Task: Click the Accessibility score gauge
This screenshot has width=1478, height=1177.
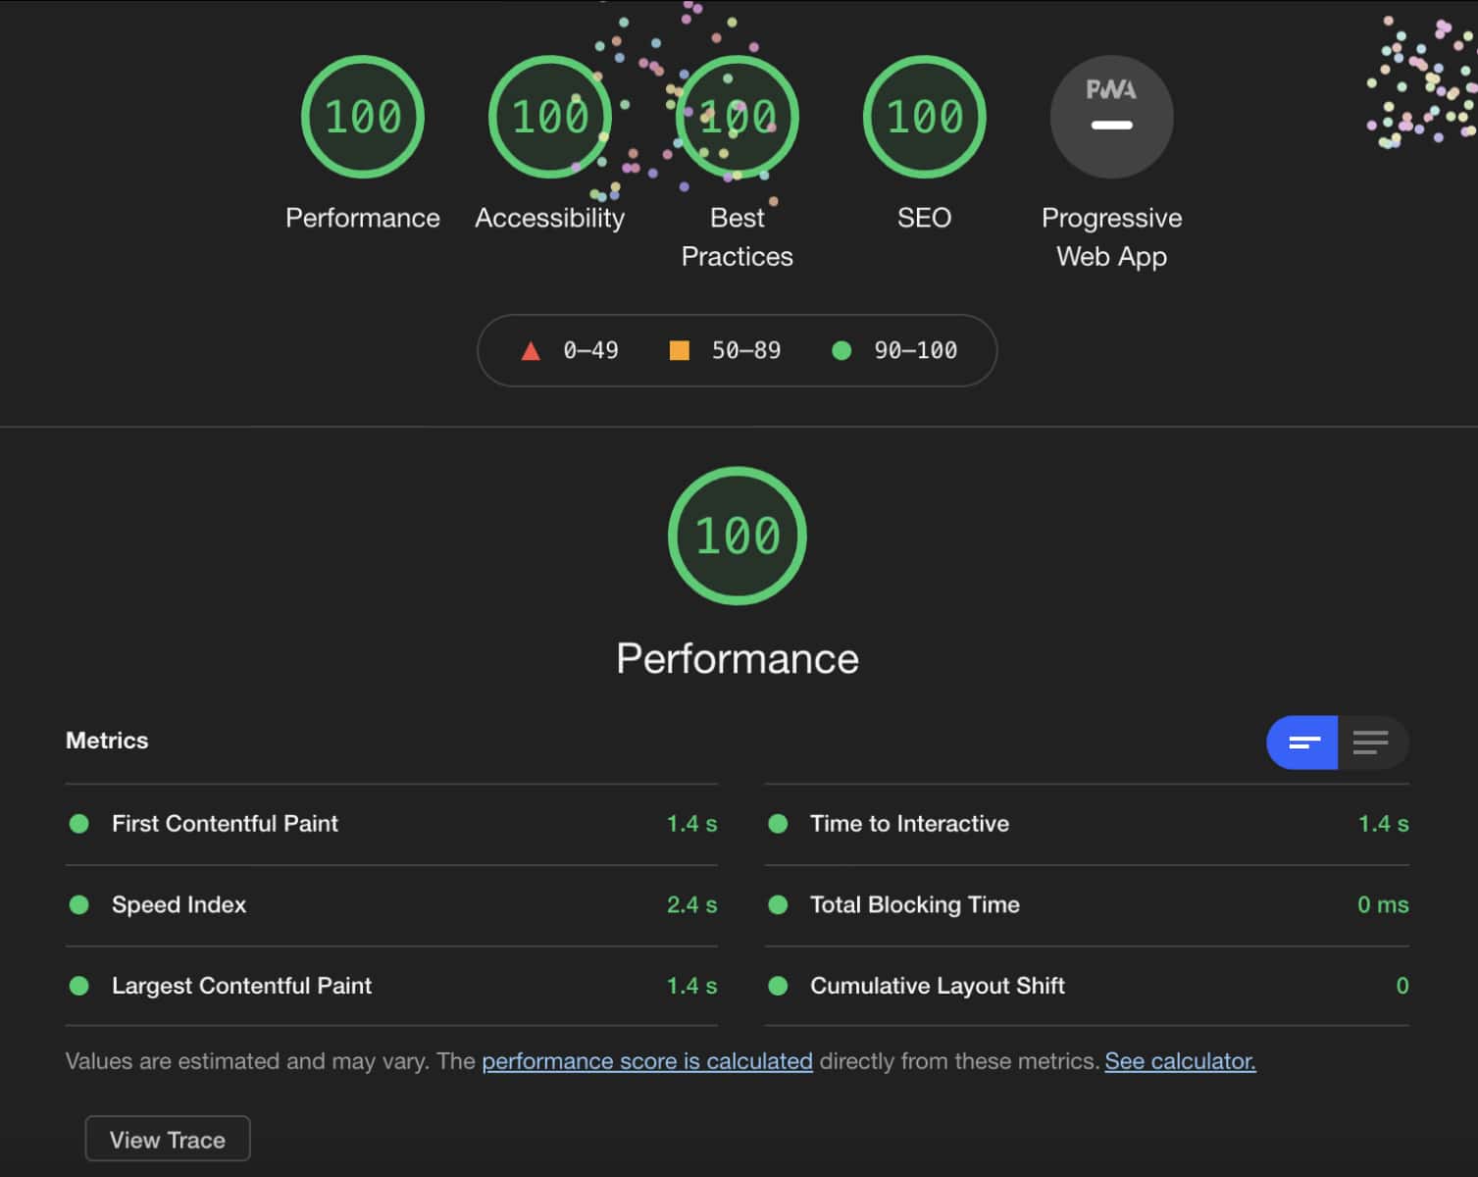Action: click(549, 117)
